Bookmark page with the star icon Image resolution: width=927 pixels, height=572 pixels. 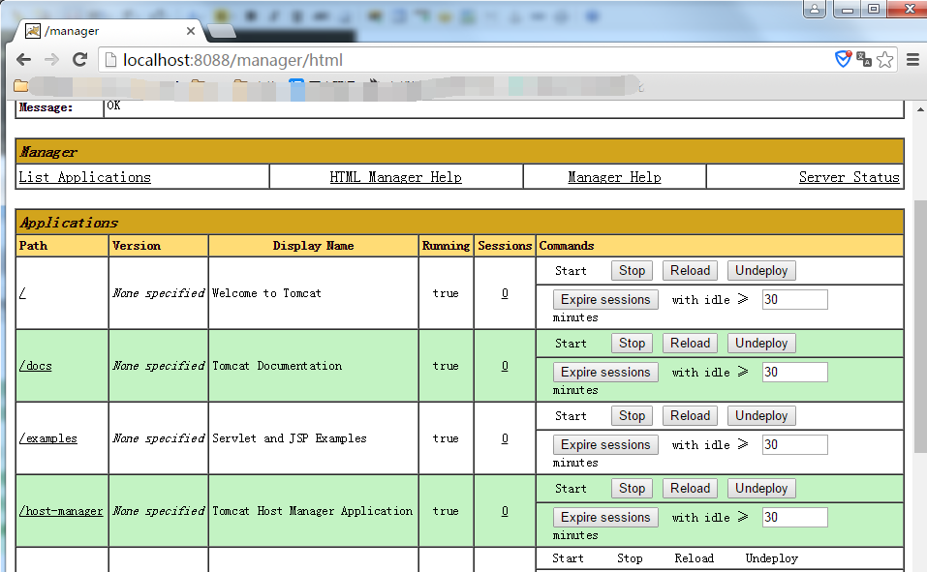[885, 60]
